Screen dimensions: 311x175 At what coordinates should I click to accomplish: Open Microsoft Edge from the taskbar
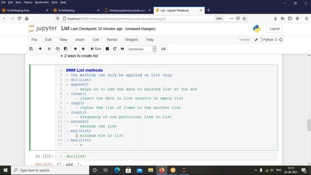117,170
